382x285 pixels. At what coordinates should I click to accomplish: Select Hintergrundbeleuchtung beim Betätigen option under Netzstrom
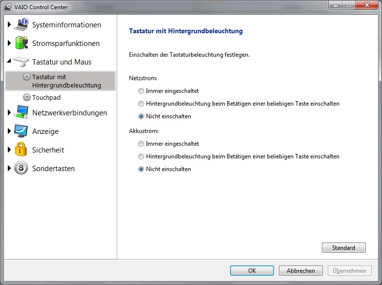pyautogui.click(x=141, y=104)
